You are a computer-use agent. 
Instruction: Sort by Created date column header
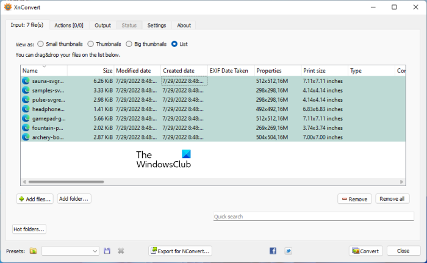click(x=184, y=71)
